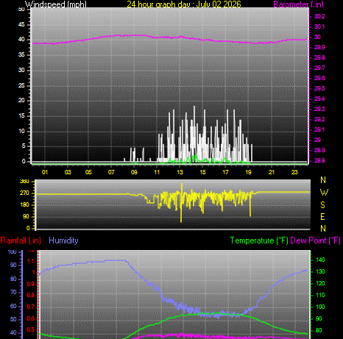Click the 0.5 value on rainfall axis
The image size is (343, 339).
31,329
